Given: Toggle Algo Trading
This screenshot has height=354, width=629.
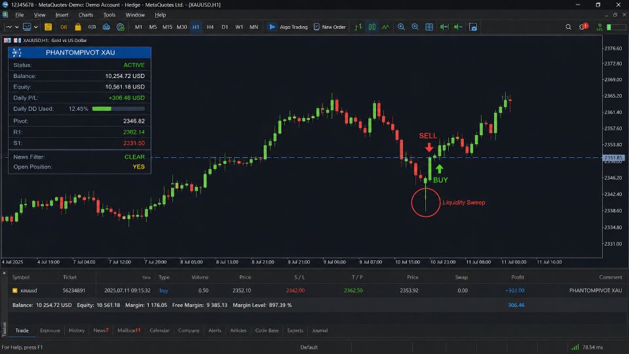Looking at the screenshot, I should (x=288, y=27).
